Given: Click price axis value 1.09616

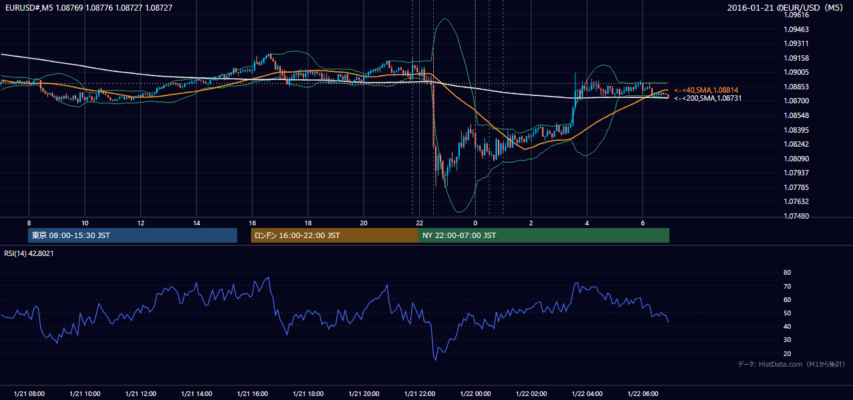Looking at the screenshot, I should 796,15.
